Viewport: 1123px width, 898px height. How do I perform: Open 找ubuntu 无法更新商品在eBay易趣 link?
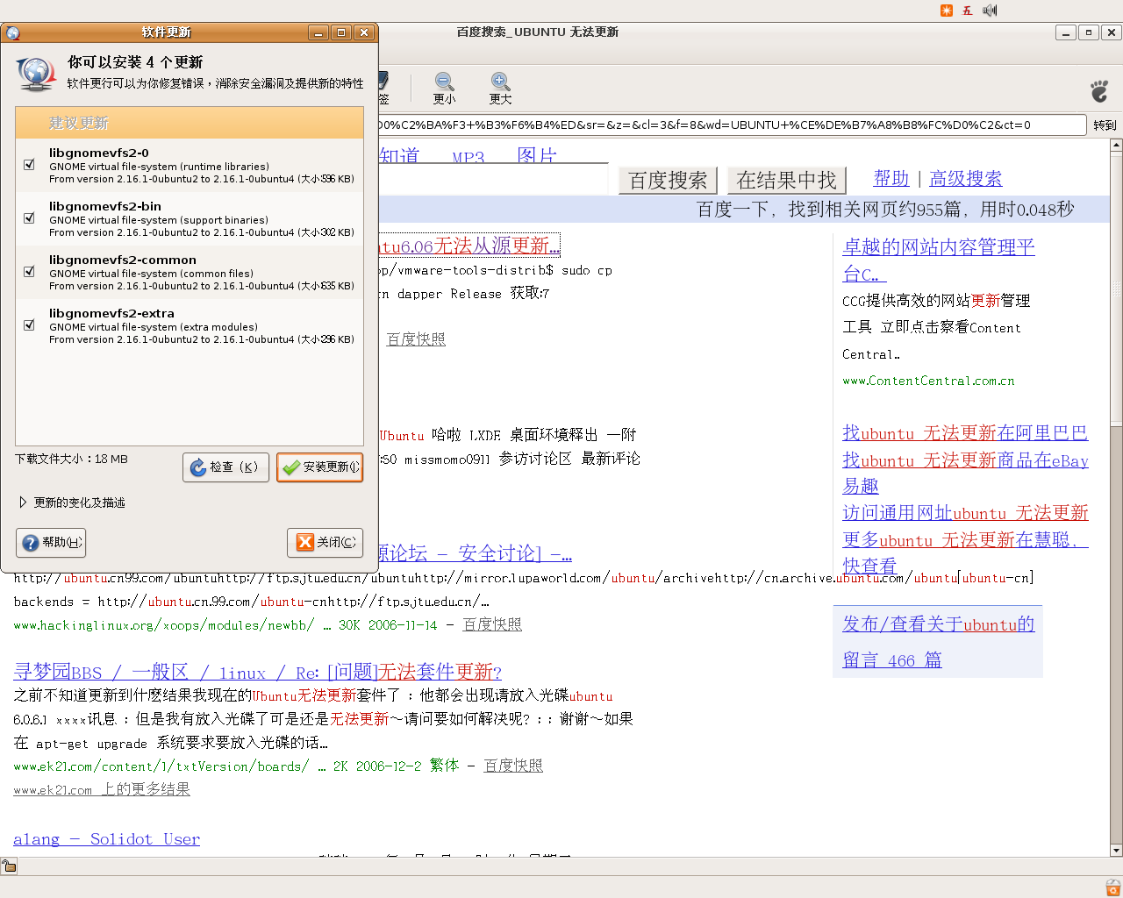click(965, 473)
